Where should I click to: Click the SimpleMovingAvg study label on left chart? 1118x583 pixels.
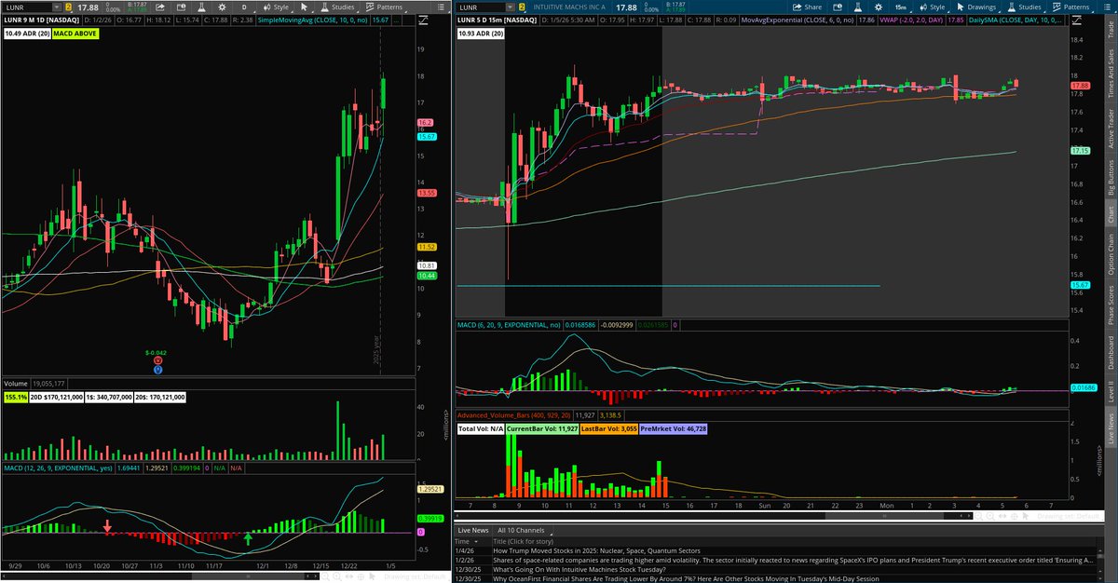tap(312, 20)
